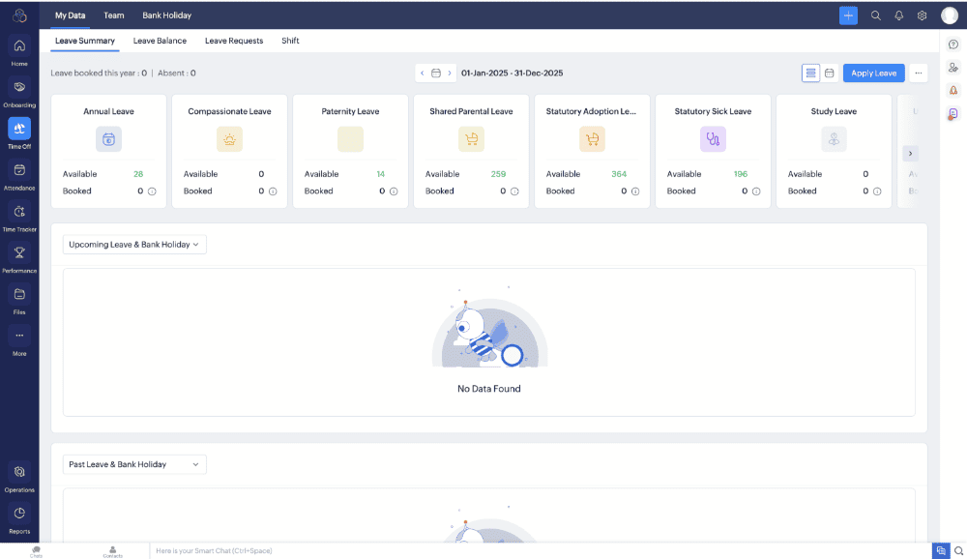Select the Time Off module icon
The image size is (967, 559).
pos(19,129)
